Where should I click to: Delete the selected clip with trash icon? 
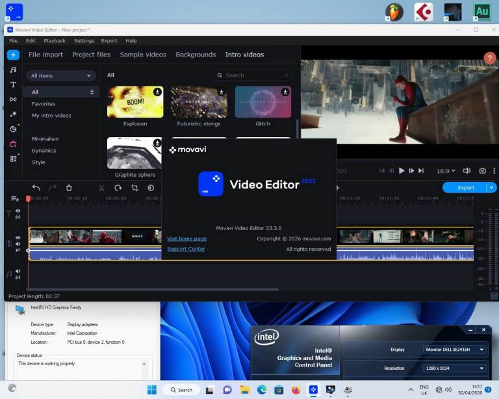(x=69, y=188)
